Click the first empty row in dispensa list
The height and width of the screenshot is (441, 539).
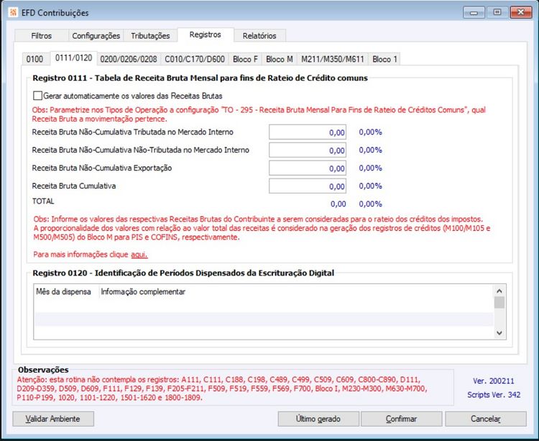pos(264,306)
